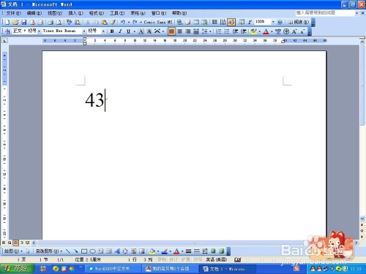Select the Rectangle drawing tool
Viewport: 366px width, 274px height.
pos(84,251)
